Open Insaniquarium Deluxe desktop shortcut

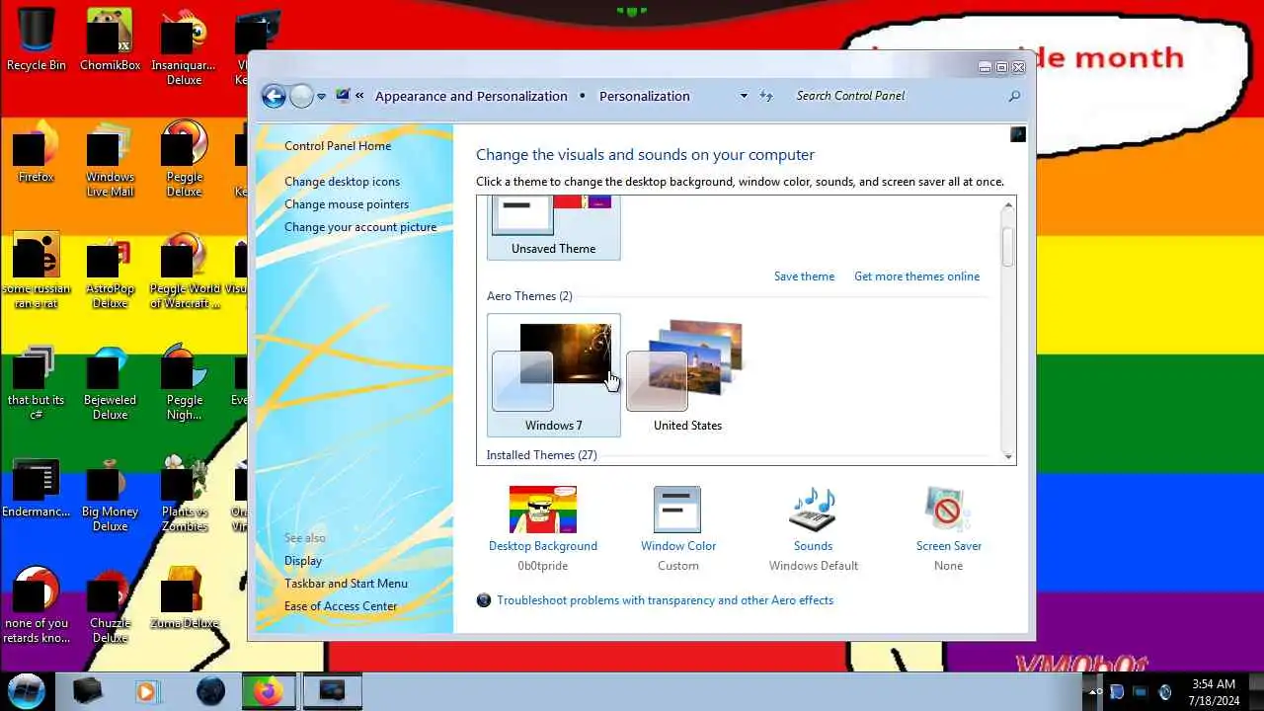point(184,46)
